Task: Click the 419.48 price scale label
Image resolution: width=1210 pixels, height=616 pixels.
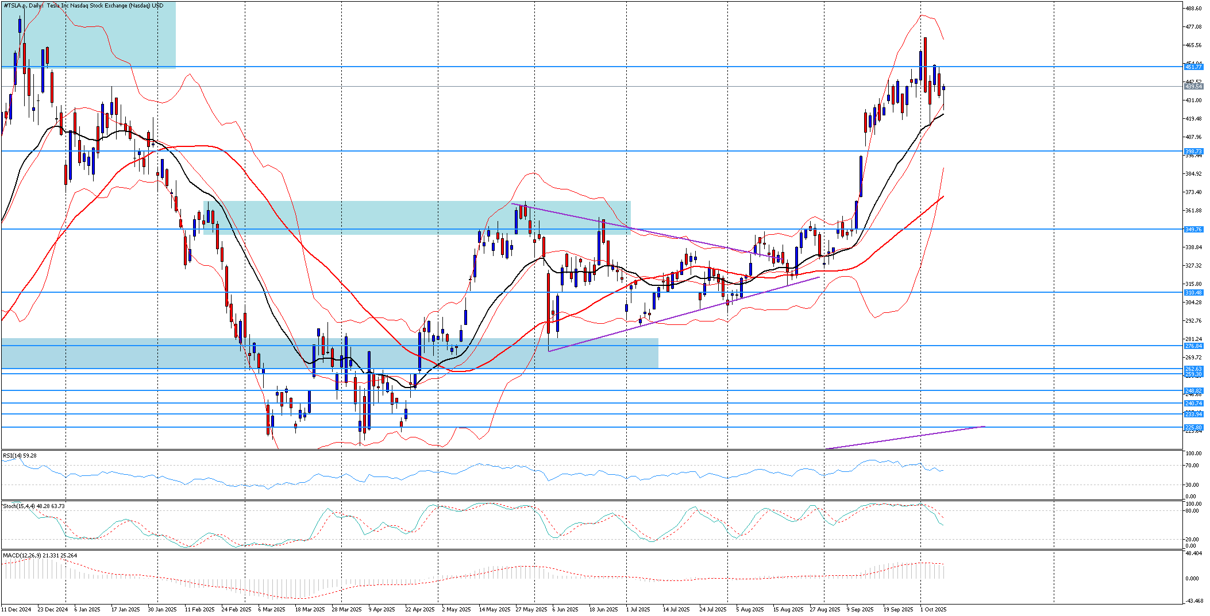Action: pyautogui.click(x=1193, y=119)
